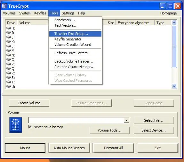
Task: Open Keyfile Generator from menu
Action: pyautogui.click(x=75, y=39)
